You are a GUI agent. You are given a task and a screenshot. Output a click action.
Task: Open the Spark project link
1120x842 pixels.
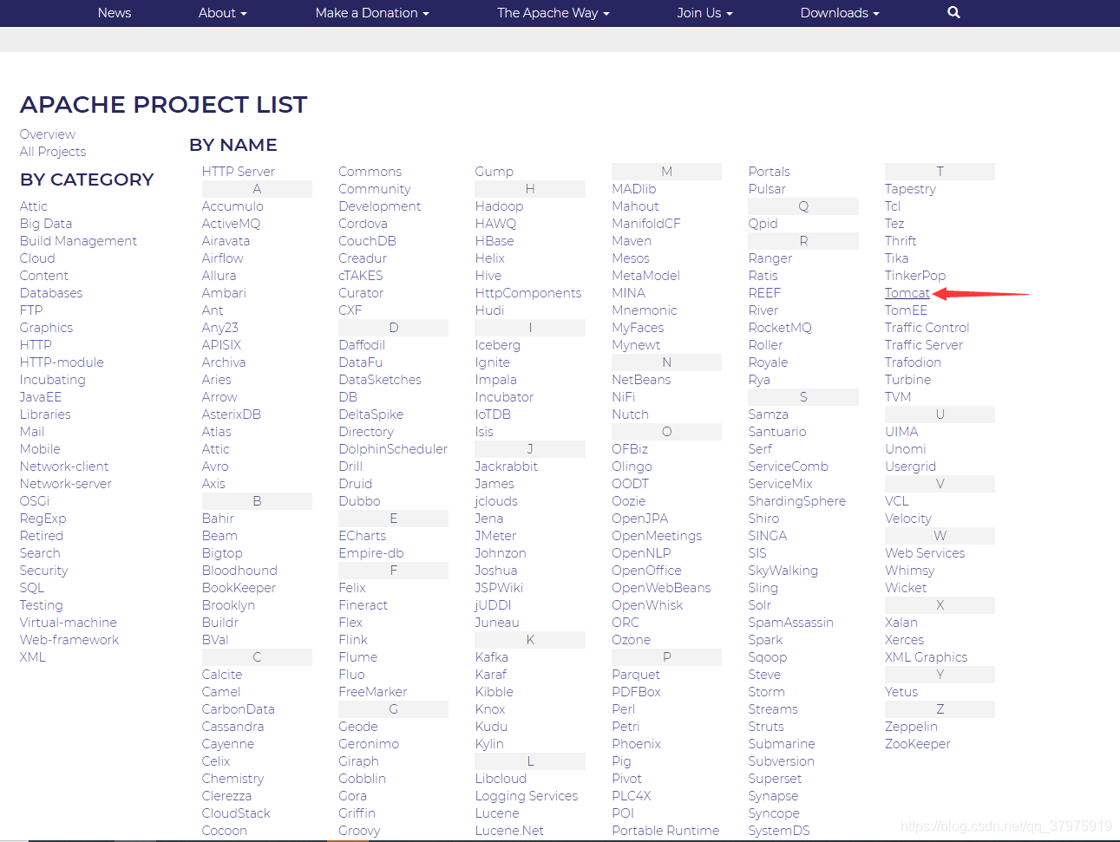point(765,640)
